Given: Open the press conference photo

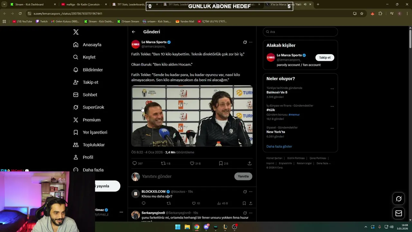Looking at the screenshot, I should coord(192,116).
